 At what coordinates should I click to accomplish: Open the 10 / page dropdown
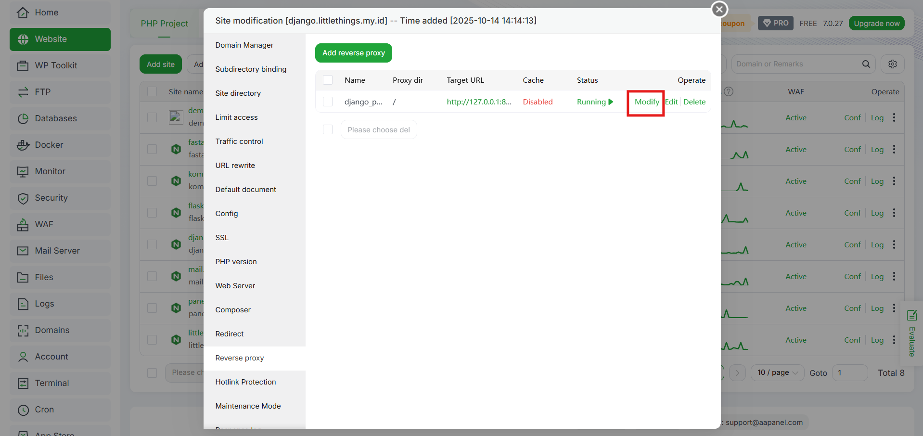click(777, 372)
